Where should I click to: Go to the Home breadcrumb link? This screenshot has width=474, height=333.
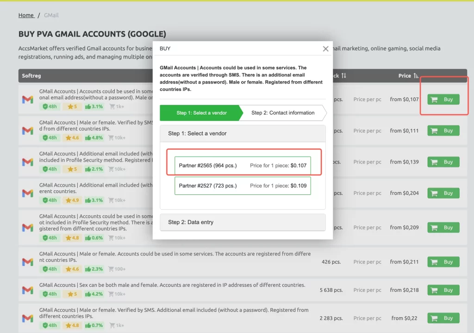(26, 15)
